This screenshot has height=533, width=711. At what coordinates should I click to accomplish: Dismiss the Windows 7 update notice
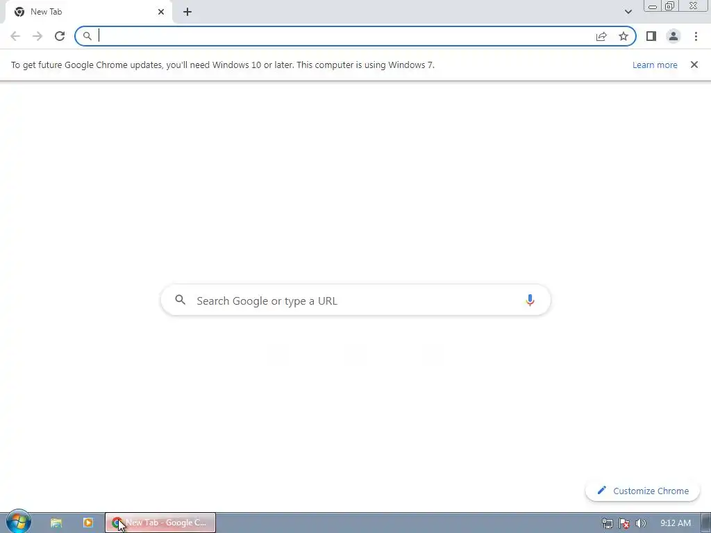(694, 65)
